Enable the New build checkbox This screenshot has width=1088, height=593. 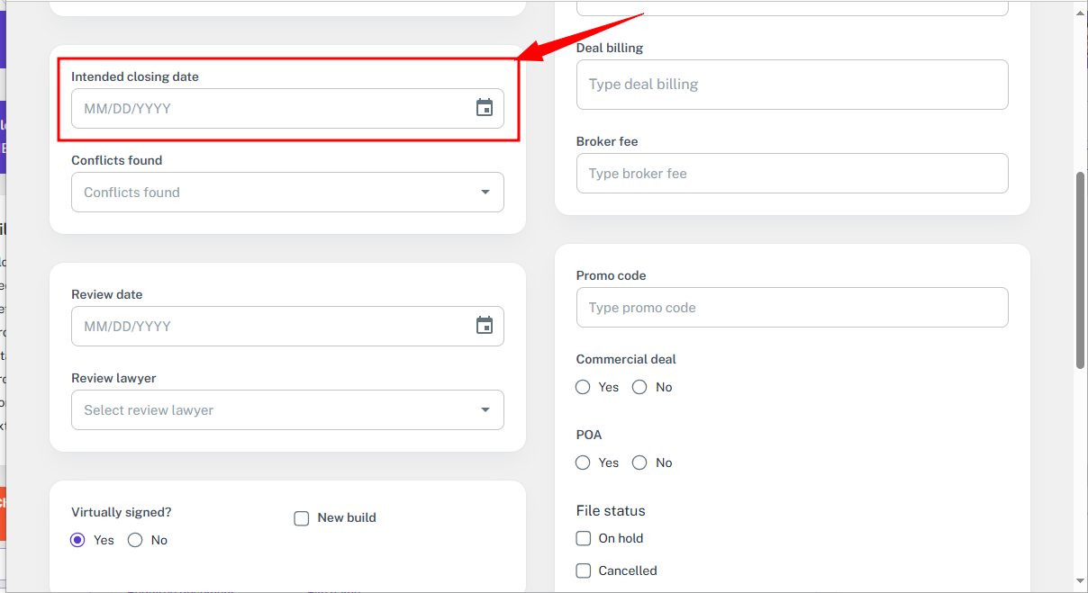click(302, 518)
